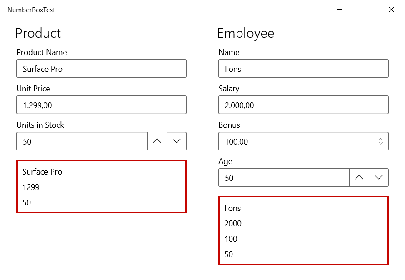Close the NumberBoxTest window

pos(391,10)
